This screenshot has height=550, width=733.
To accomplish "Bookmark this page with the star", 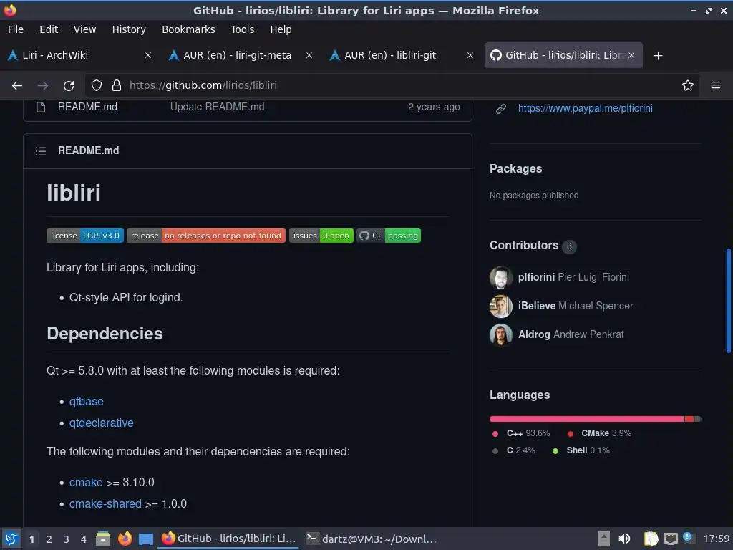I will [x=688, y=85].
